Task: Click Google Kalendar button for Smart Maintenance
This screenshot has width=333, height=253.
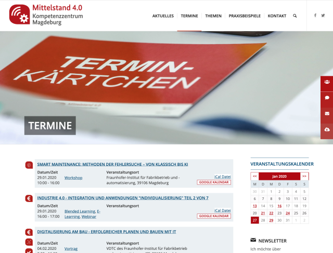Action: click(213, 182)
